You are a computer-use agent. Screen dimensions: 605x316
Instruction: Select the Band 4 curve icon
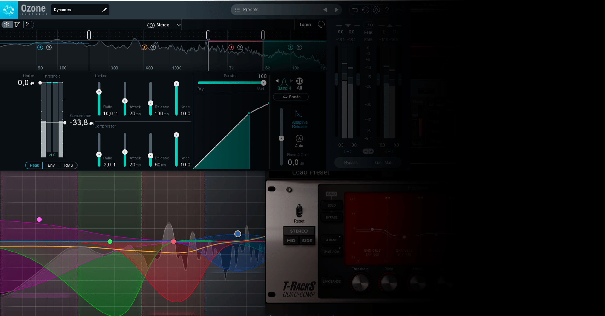coord(284,82)
